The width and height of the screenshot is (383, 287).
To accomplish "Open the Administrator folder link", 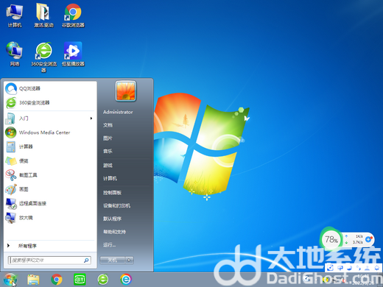I will tap(118, 112).
